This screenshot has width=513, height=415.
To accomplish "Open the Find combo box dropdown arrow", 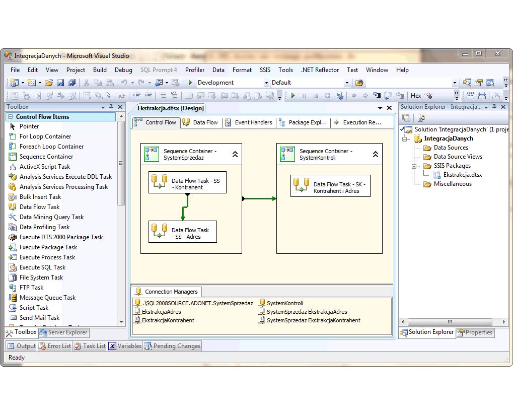I will click(455, 83).
